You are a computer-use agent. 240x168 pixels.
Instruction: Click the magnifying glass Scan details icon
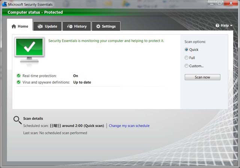pos(17,120)
